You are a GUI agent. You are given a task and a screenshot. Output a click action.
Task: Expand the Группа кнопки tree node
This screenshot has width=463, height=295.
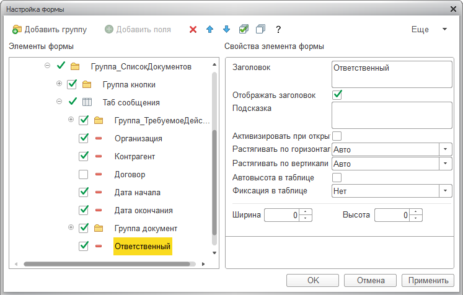(59, 84)
